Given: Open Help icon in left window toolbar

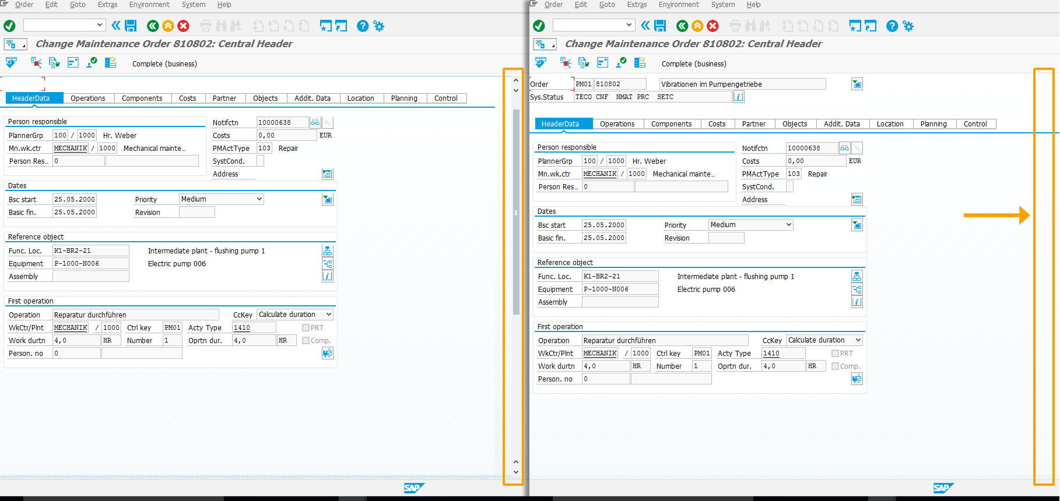Looking at the screenshot, I should tap(363, 26).
